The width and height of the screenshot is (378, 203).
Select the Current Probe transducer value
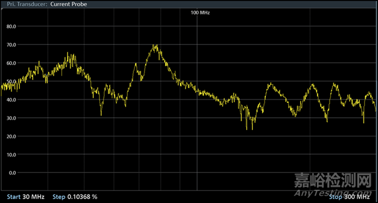pos(69,4)
